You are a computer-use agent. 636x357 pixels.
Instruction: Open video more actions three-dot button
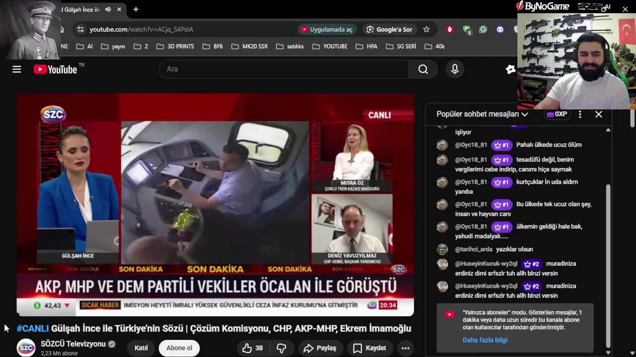click(405, 348)
